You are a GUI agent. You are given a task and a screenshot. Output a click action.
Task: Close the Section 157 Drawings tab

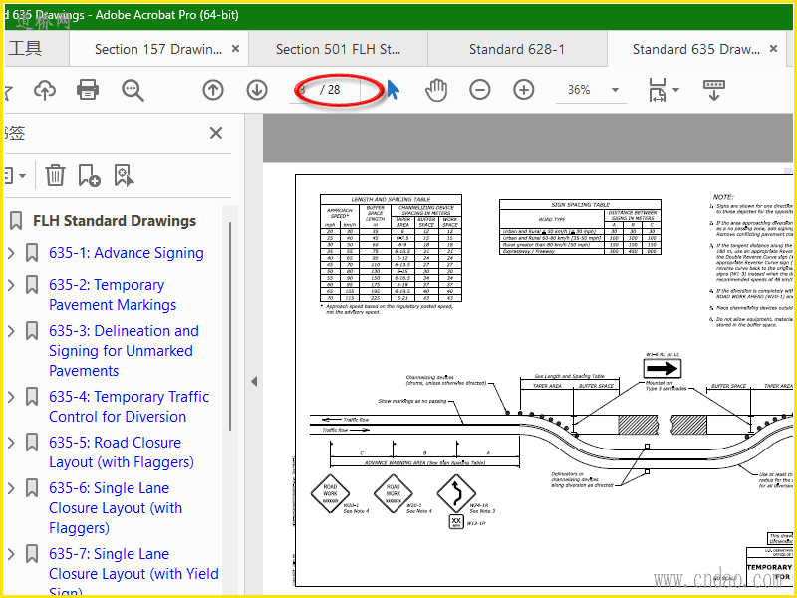(x=235, y=48)
